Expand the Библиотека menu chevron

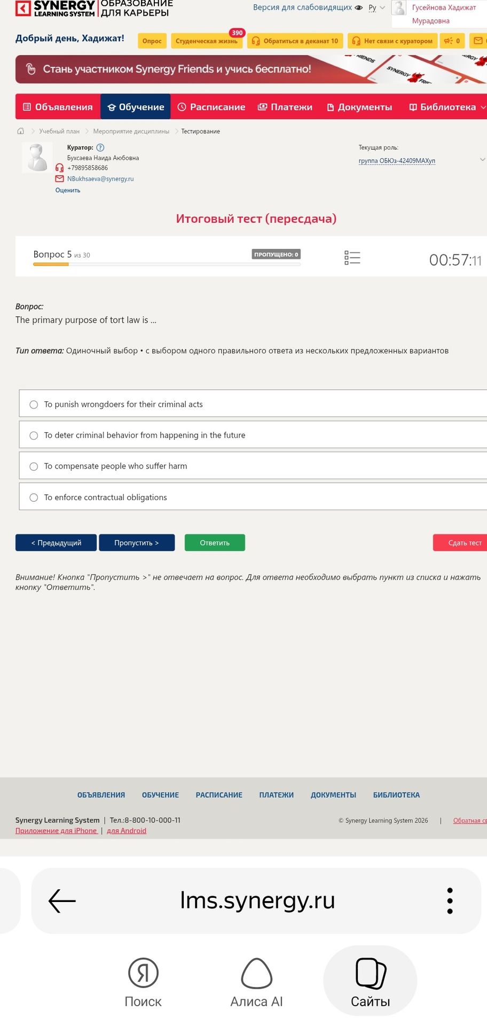pyautogui.click(x=483, y=107)
